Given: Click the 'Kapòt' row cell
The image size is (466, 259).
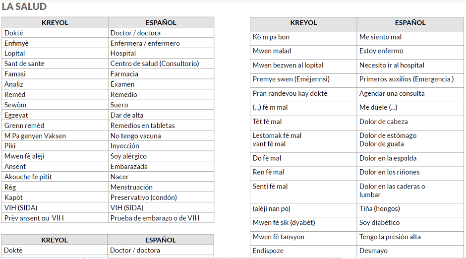Looking at the screenshot, I should coord(55,197).
